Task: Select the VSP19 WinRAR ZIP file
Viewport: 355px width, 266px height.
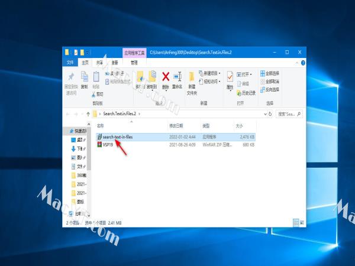Action: (x=176, y=145)
